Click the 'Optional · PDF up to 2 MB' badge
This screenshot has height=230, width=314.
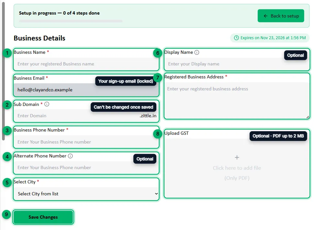(278, 136)
